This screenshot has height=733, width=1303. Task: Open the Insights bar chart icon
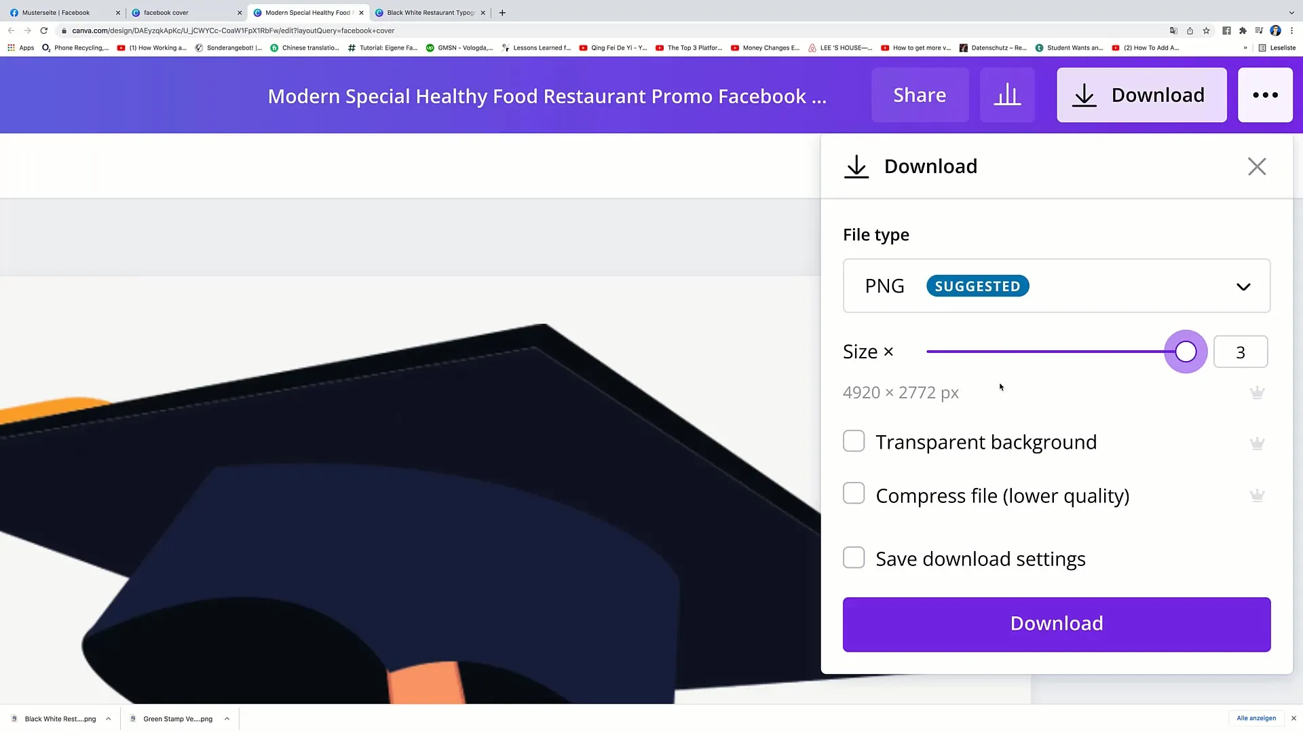1007,95
